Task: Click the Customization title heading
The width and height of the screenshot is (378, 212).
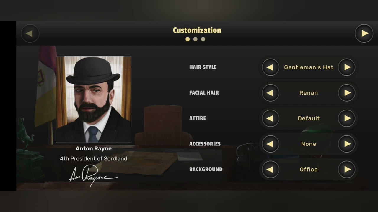Action: coord(197,30)
